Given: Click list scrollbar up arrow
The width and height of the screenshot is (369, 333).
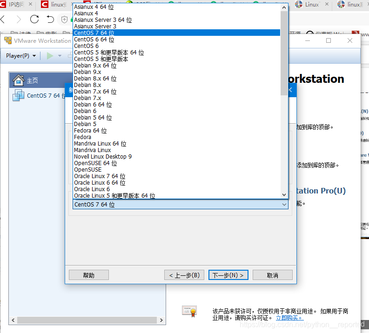Looking at the screenshot, I should 284,7.
